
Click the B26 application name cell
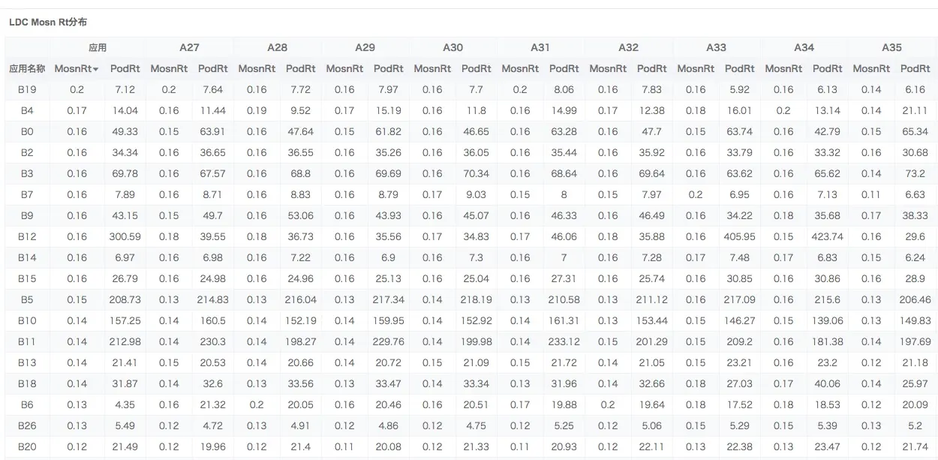[27, 425]
